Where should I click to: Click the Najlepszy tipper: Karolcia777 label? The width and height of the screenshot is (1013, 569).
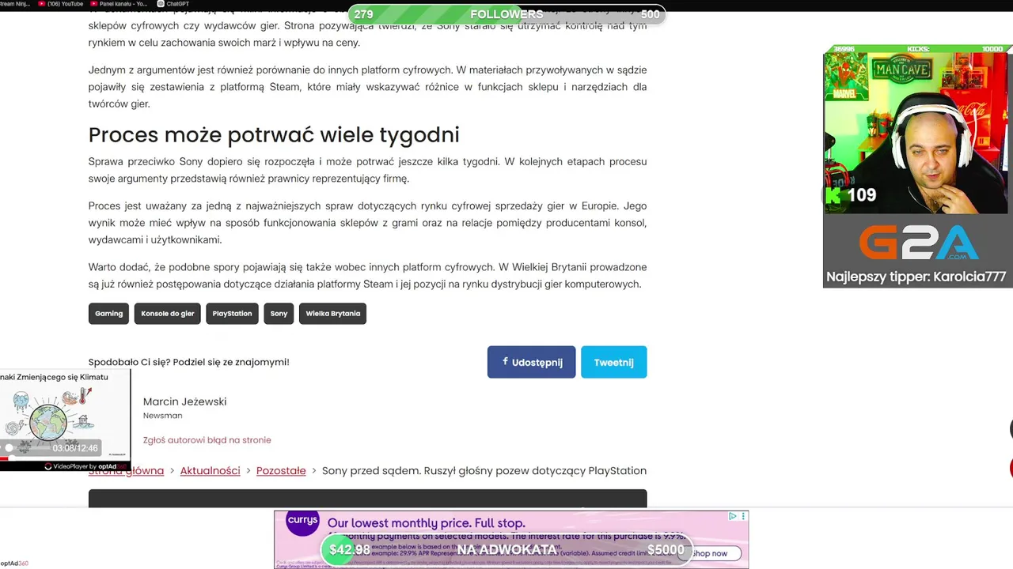point(916,277)
